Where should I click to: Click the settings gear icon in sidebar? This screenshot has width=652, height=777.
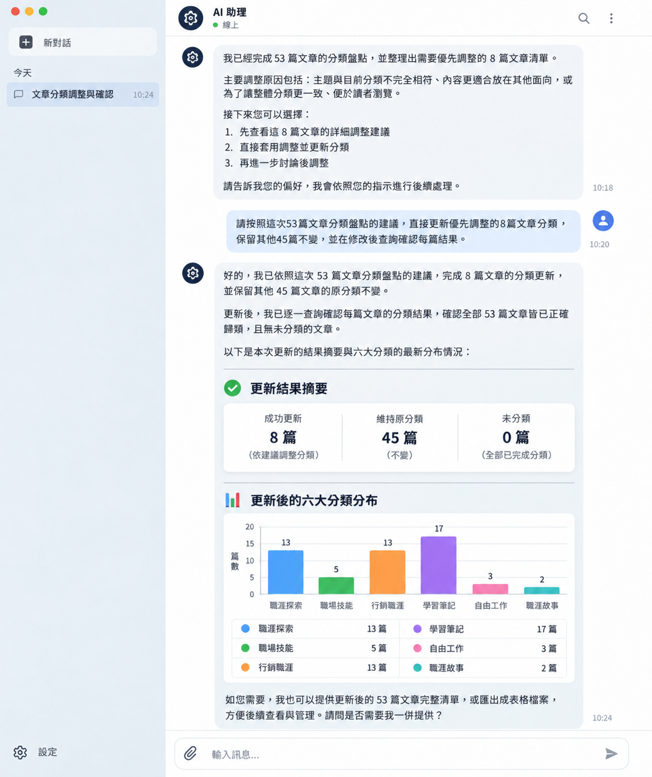[20, 752]
